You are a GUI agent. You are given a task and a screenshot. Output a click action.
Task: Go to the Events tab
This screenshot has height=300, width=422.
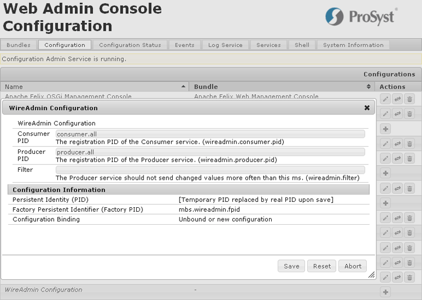pyautogui.click(x=185, y=45)
